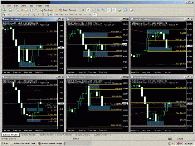Image resolution: width=195 pixels, height=146 pixels.
Task: Click the Default profile in status bar
Action: pos(76,139)
